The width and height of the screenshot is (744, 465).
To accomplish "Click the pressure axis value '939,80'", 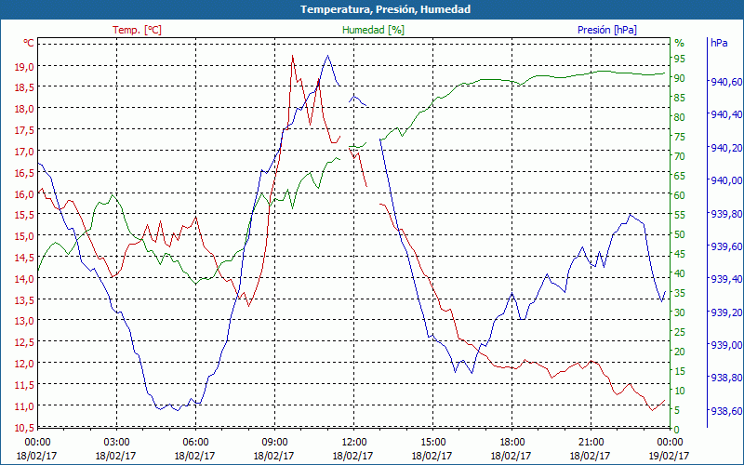I will pyautogui.click(x=726, y=214).
